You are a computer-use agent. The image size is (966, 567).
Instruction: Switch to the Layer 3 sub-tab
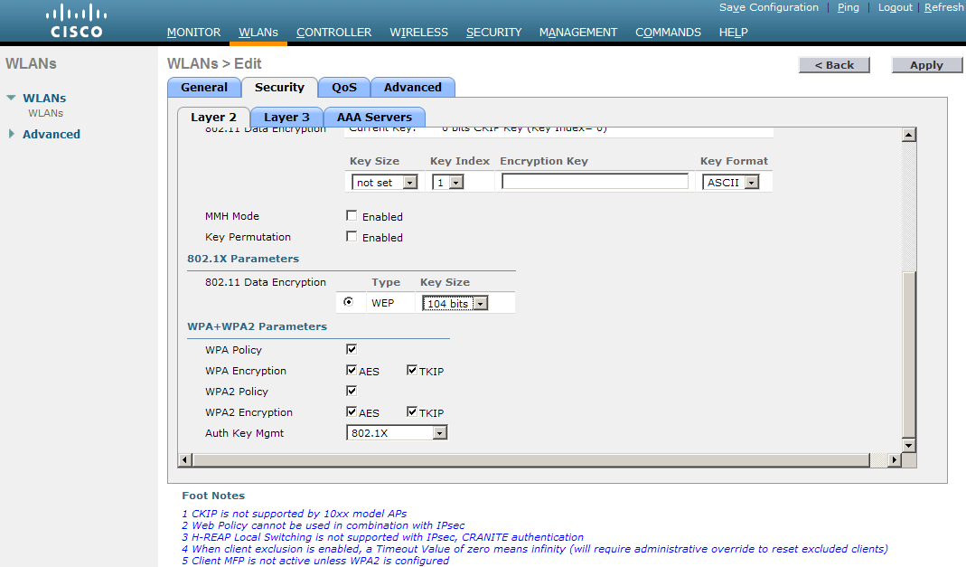point(286,117)
